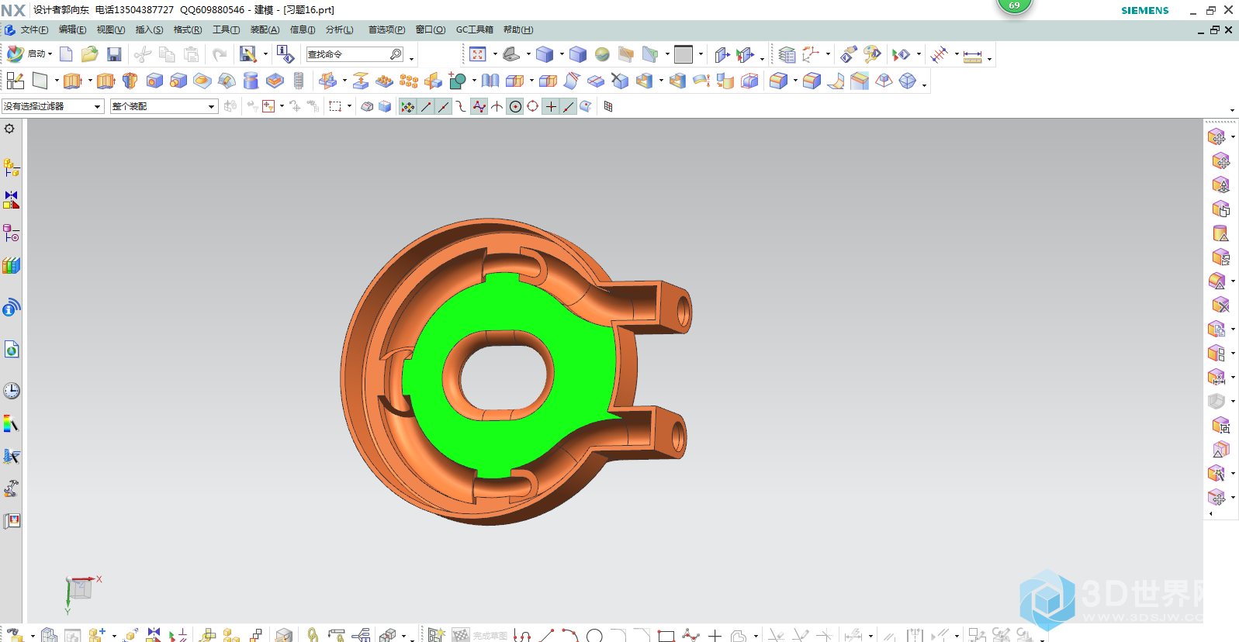Click the 完成草图 finish sketch button
Image resolution: width=1239 pixels, height=642 pixels.
pyautogui.click(x=480, y=636)
